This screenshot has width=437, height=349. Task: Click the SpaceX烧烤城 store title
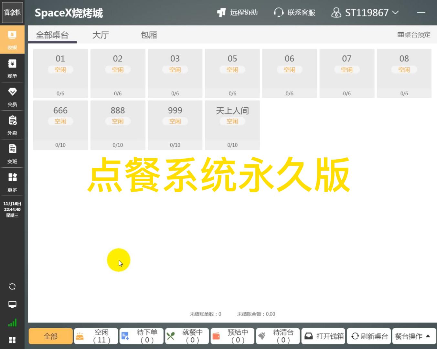[69, 13]
